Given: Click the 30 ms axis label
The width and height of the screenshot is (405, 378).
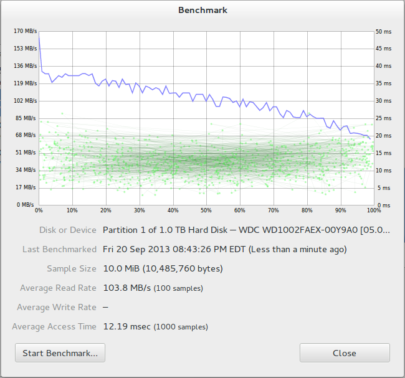Looking at the screenshot, I should (x=384, y=101).
